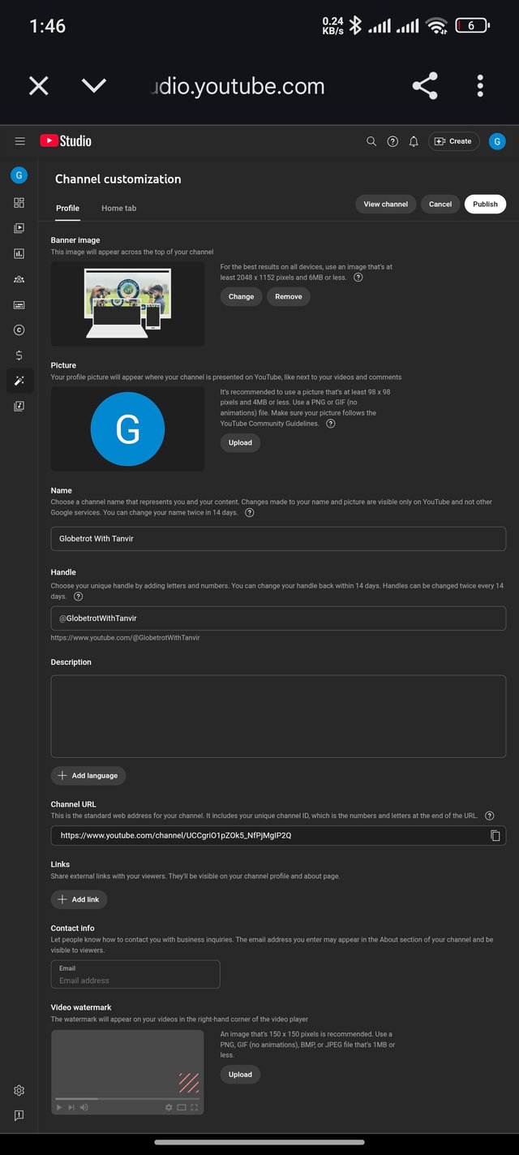This screenshot has height=1155, width=519.
Task: Close the browser tab with the X icon
Action: click(x=38, y=86)
